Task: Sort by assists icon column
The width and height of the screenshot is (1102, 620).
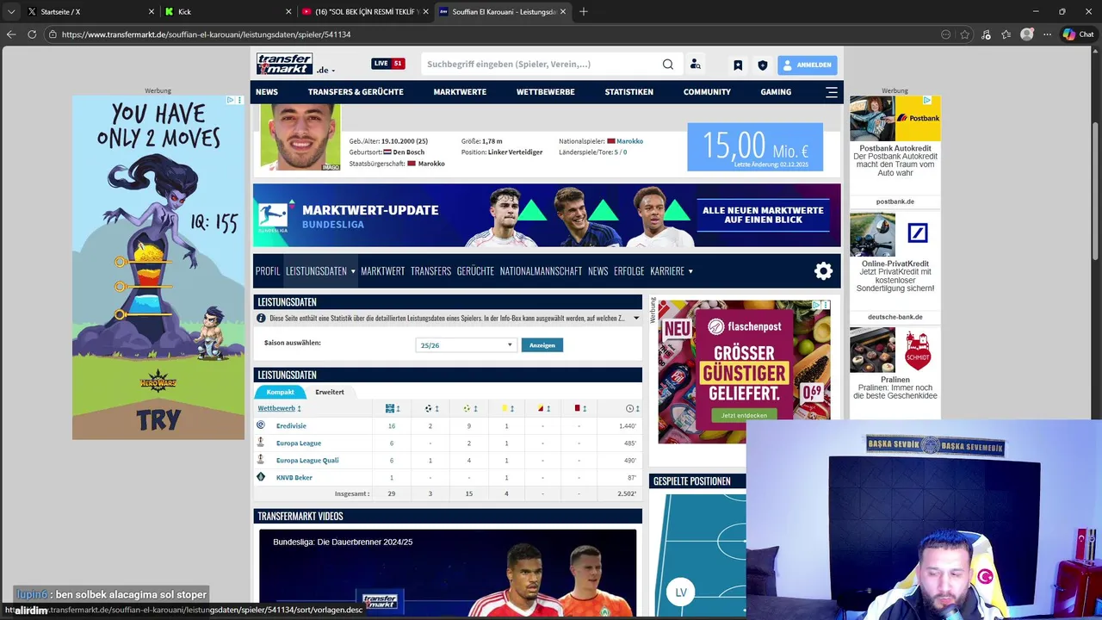Action: [x=467, y=408]
